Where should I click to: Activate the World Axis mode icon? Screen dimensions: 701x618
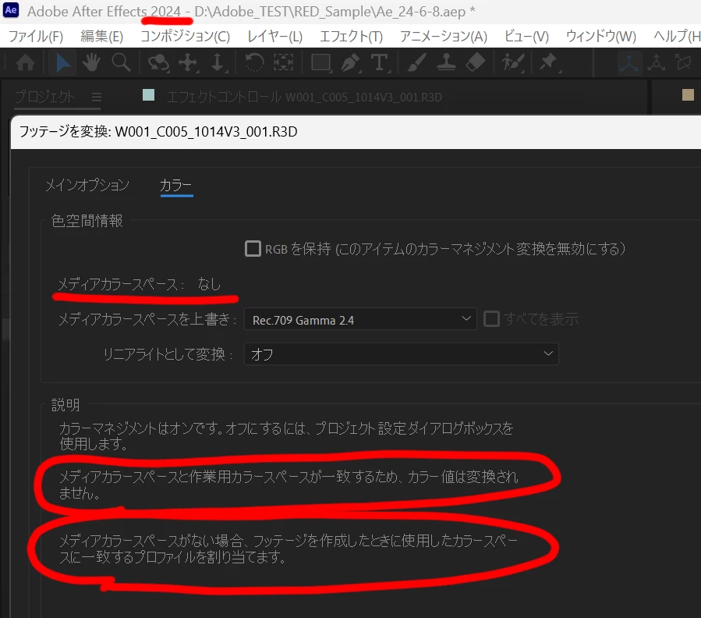click(x=657, y=63)
